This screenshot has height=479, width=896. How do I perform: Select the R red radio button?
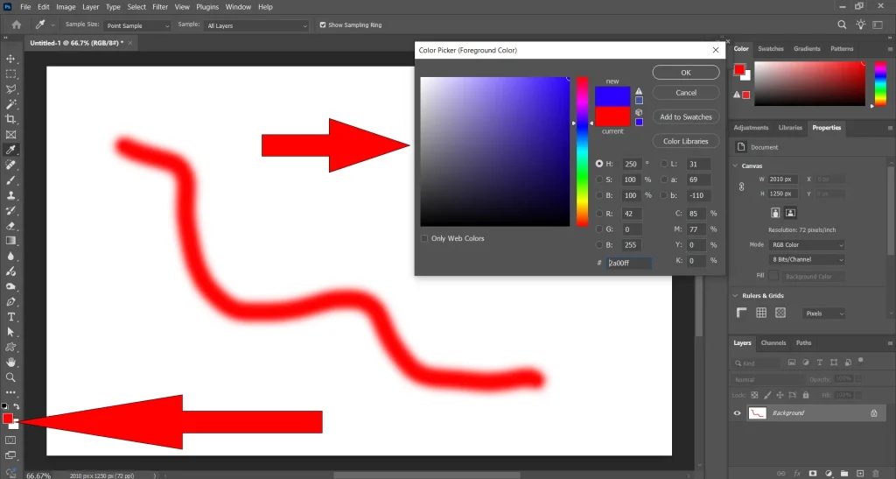599,213
